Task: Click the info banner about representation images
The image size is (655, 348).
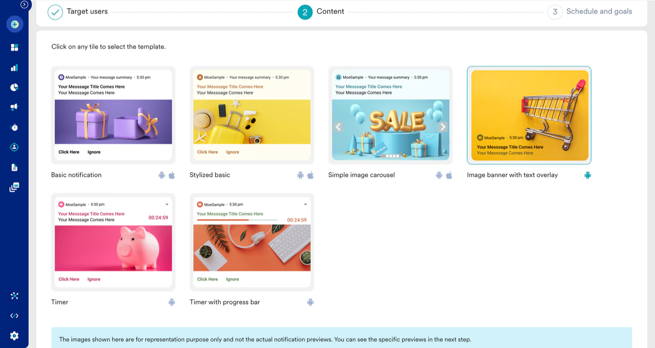Action: pyautogui.click(x=342, y=338)
